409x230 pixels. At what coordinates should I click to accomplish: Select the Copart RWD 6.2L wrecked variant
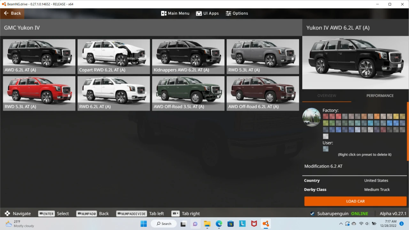pos(113,56)
